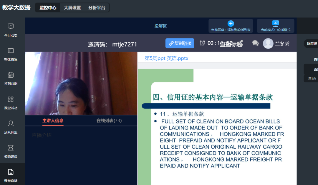Click the presenter's webcam video

(81, 83)
